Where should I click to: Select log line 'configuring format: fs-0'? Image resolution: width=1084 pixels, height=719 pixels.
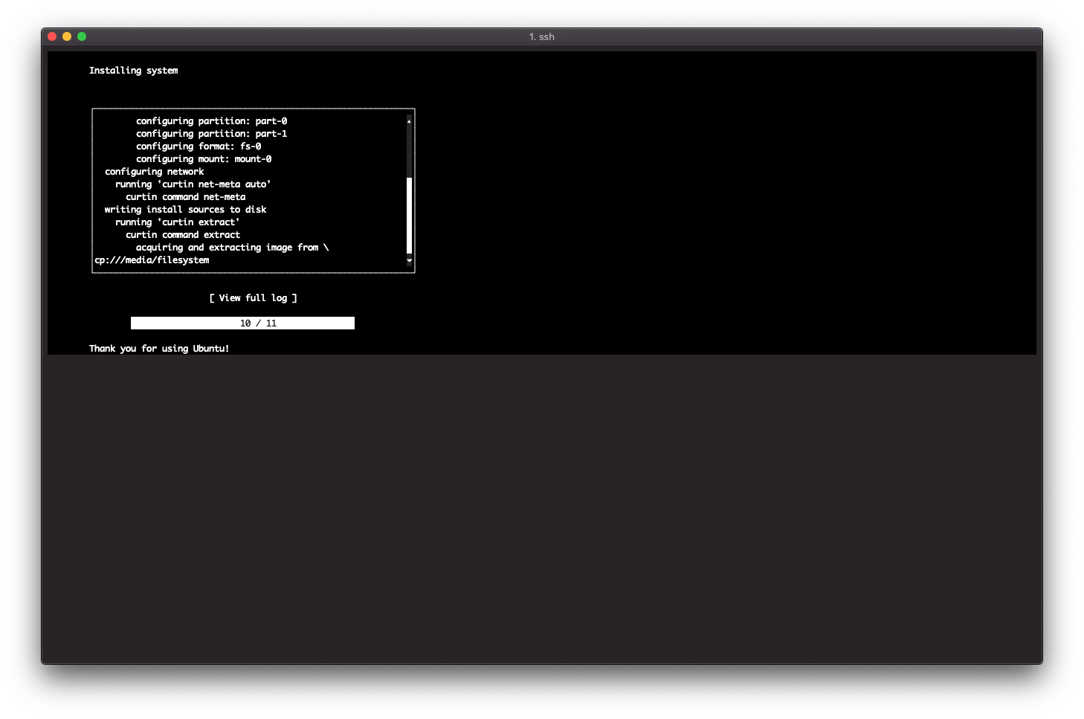199,146
